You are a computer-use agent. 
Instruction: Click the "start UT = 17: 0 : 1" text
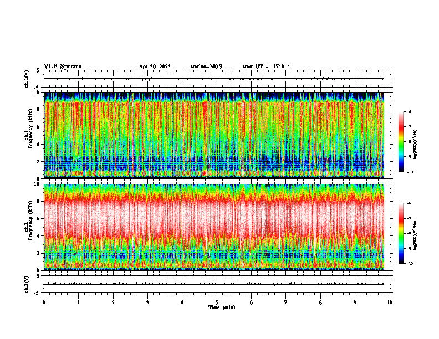(268, 66)
